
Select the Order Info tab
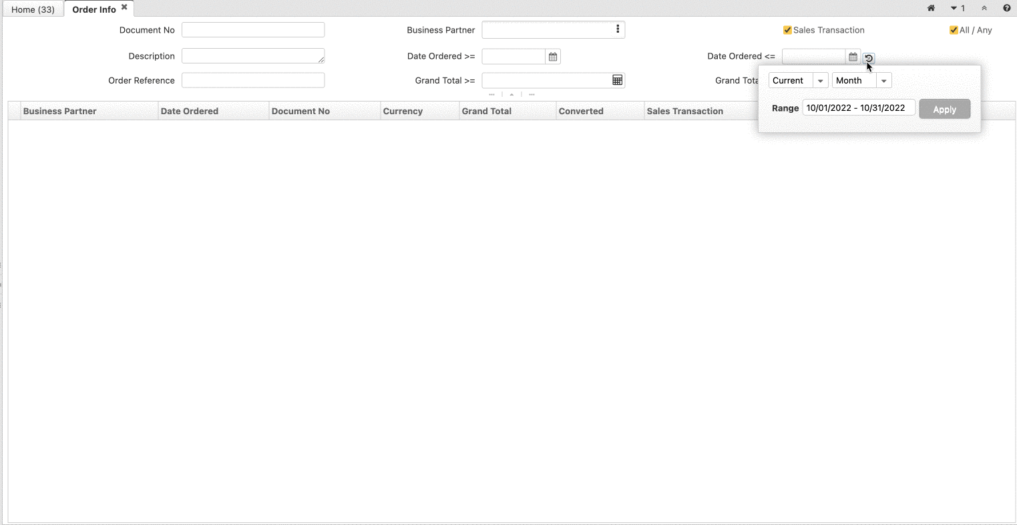point(93,9)
